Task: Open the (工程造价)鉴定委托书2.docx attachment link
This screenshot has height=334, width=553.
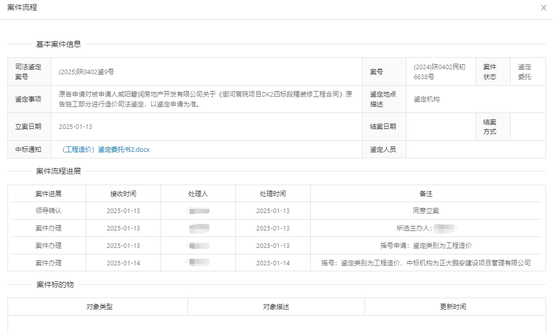Action: click(106, 149)
